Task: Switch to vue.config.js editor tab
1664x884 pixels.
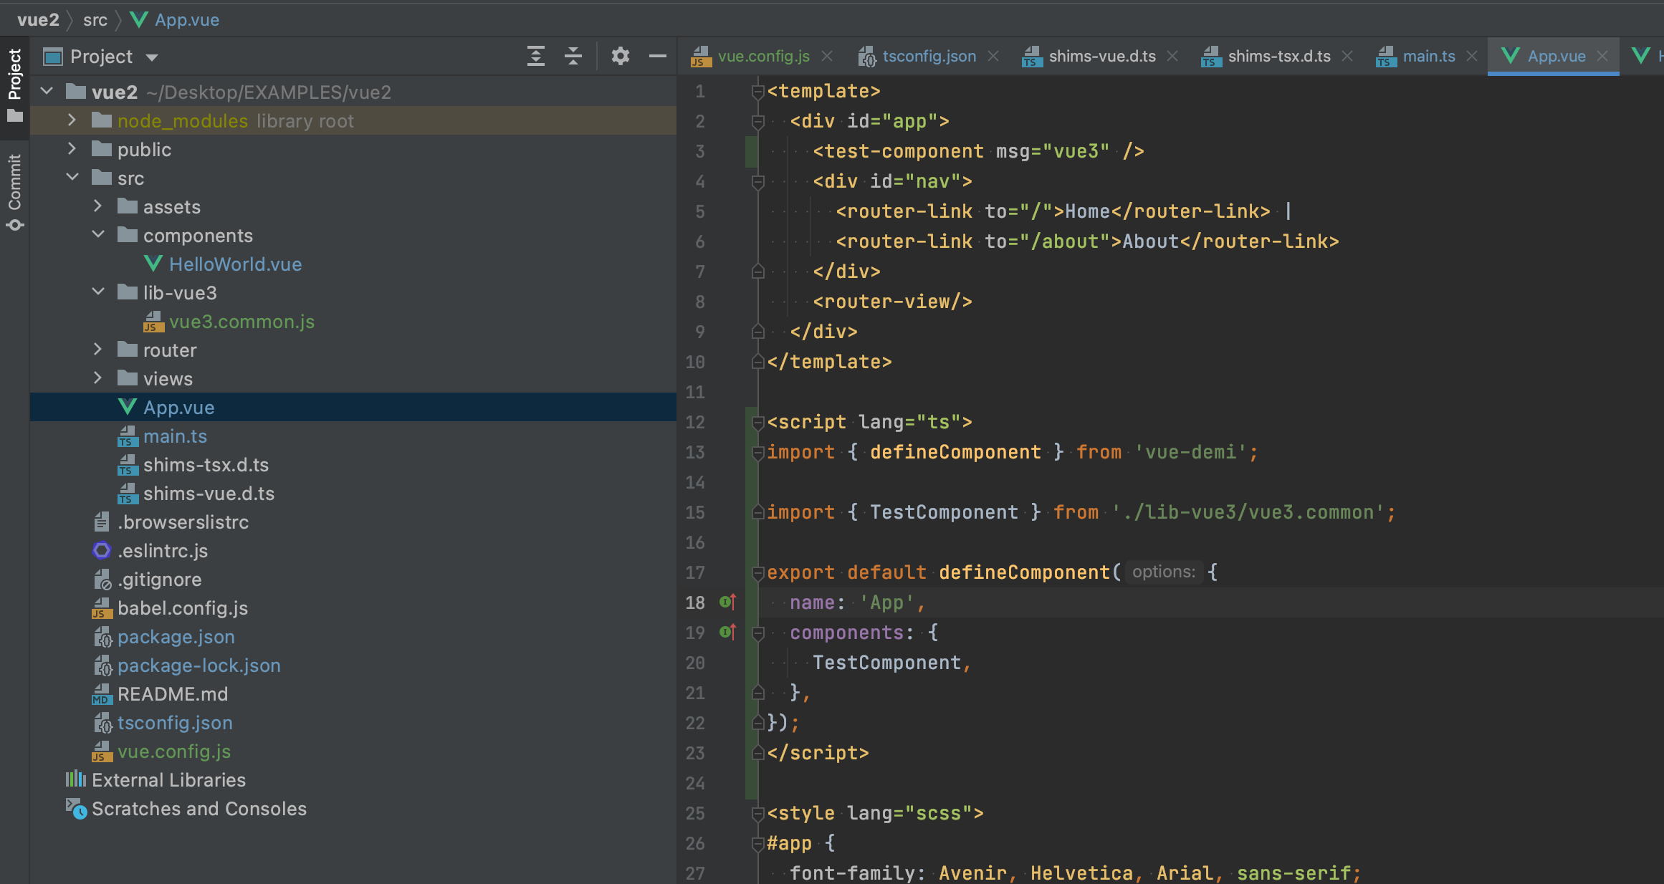Action: pyautogui.click(x=763, y=56)
